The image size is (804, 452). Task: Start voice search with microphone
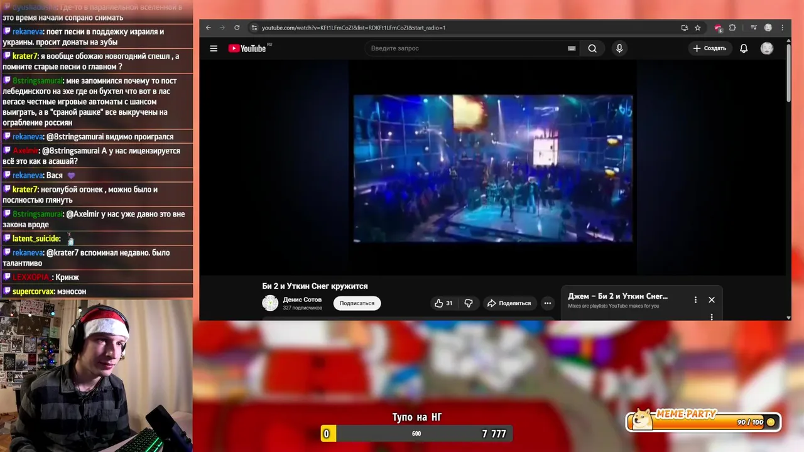click(x=619, y=48)
